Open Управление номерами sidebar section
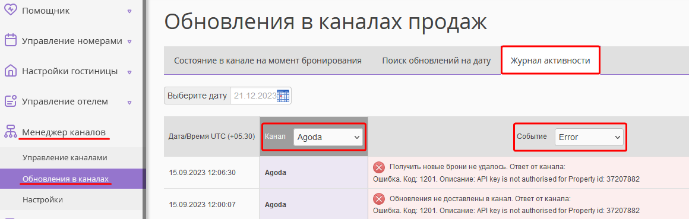 click(72, 41)
